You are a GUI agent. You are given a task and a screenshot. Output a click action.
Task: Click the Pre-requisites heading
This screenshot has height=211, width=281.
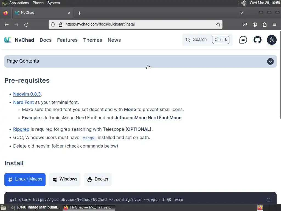pyautogui.click(x=27, y=80)
